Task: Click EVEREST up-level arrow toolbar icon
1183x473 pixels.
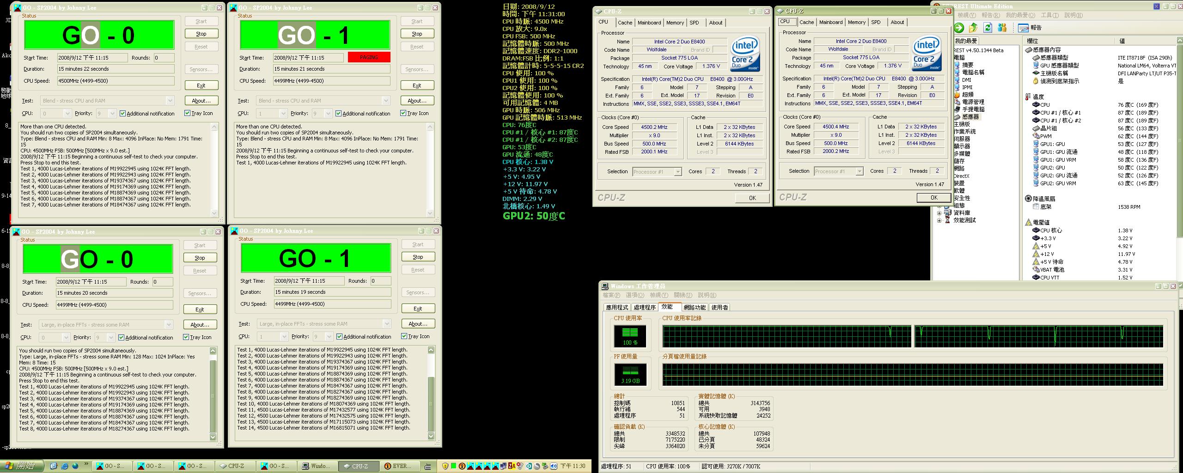Action: 973,28
